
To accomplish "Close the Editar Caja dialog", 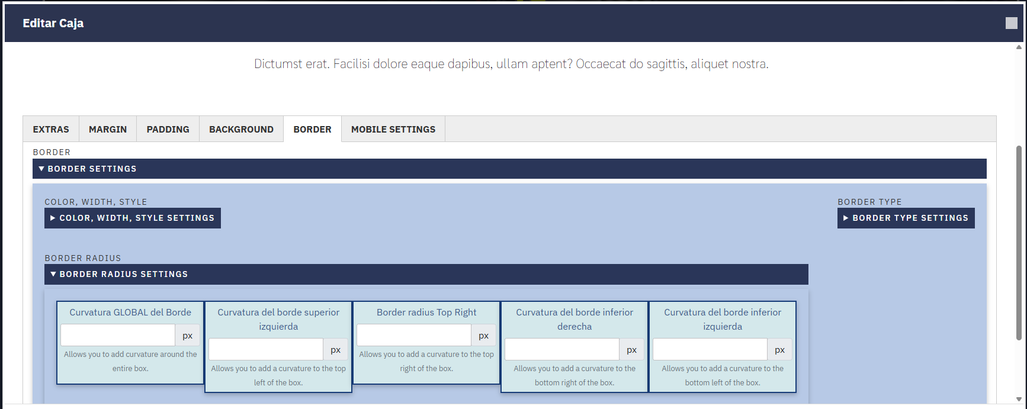I will pos(1011,23).
